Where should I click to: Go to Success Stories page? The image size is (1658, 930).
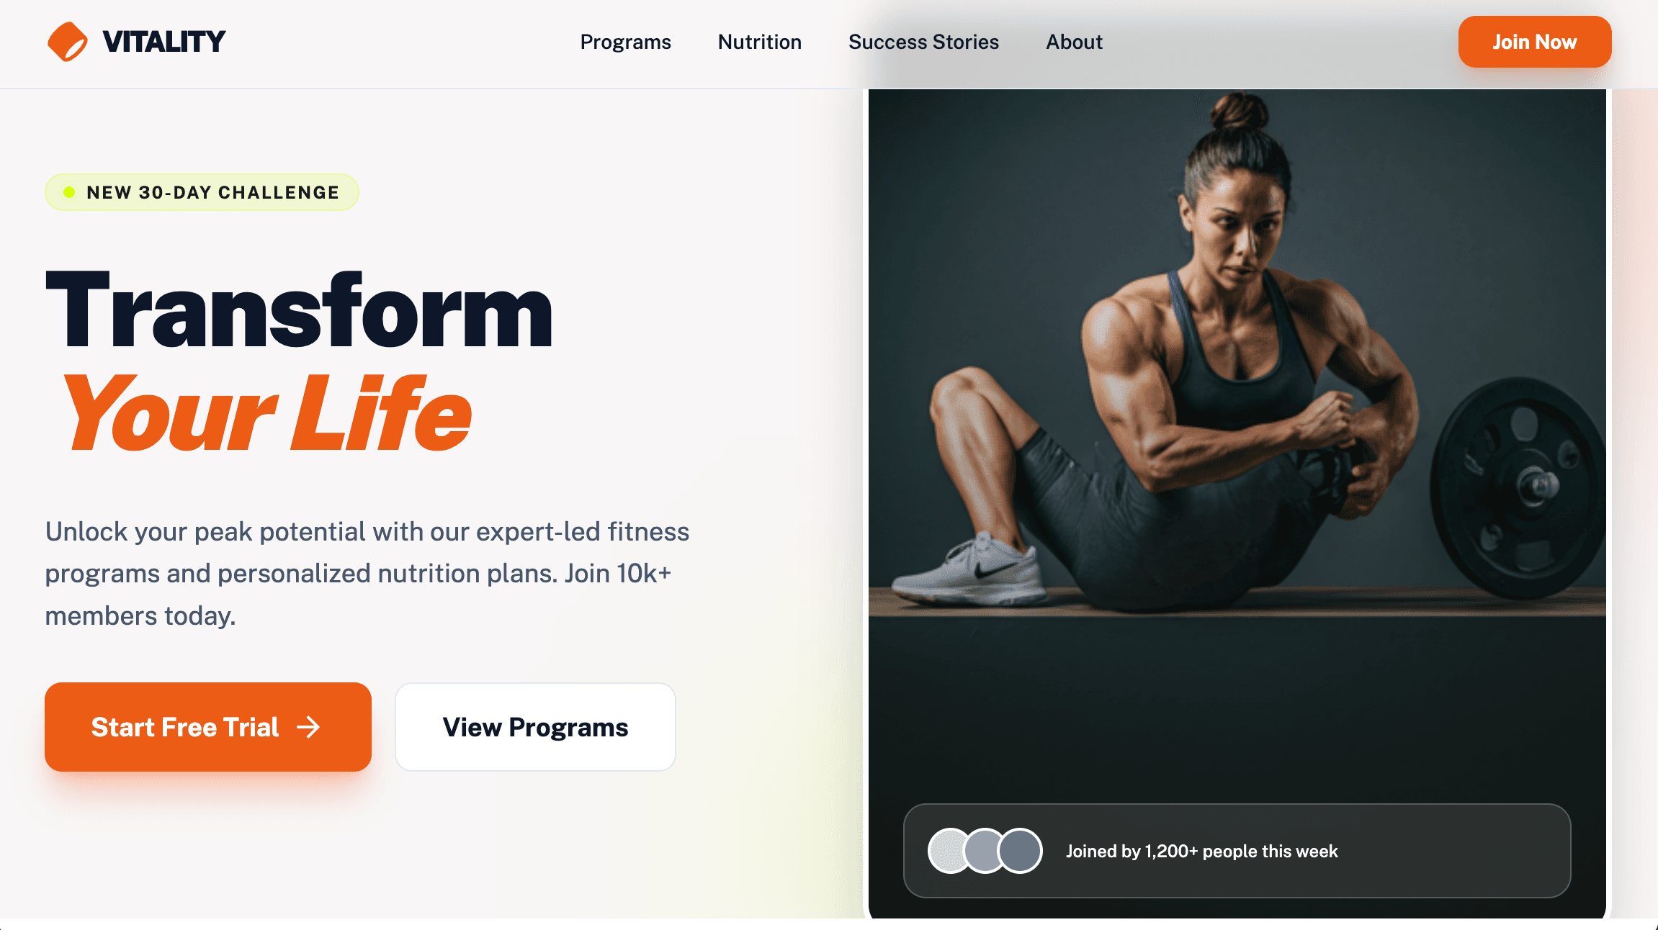tap(923, 42)
